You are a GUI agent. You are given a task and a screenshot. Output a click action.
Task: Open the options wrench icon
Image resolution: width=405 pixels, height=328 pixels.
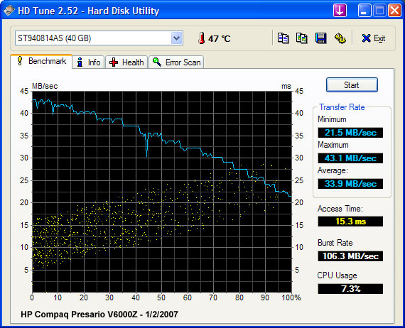click(340, 38)
